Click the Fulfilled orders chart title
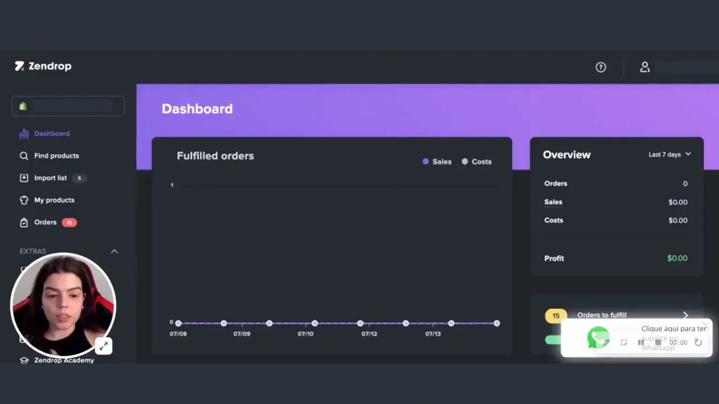 click(x=215, y=156)
